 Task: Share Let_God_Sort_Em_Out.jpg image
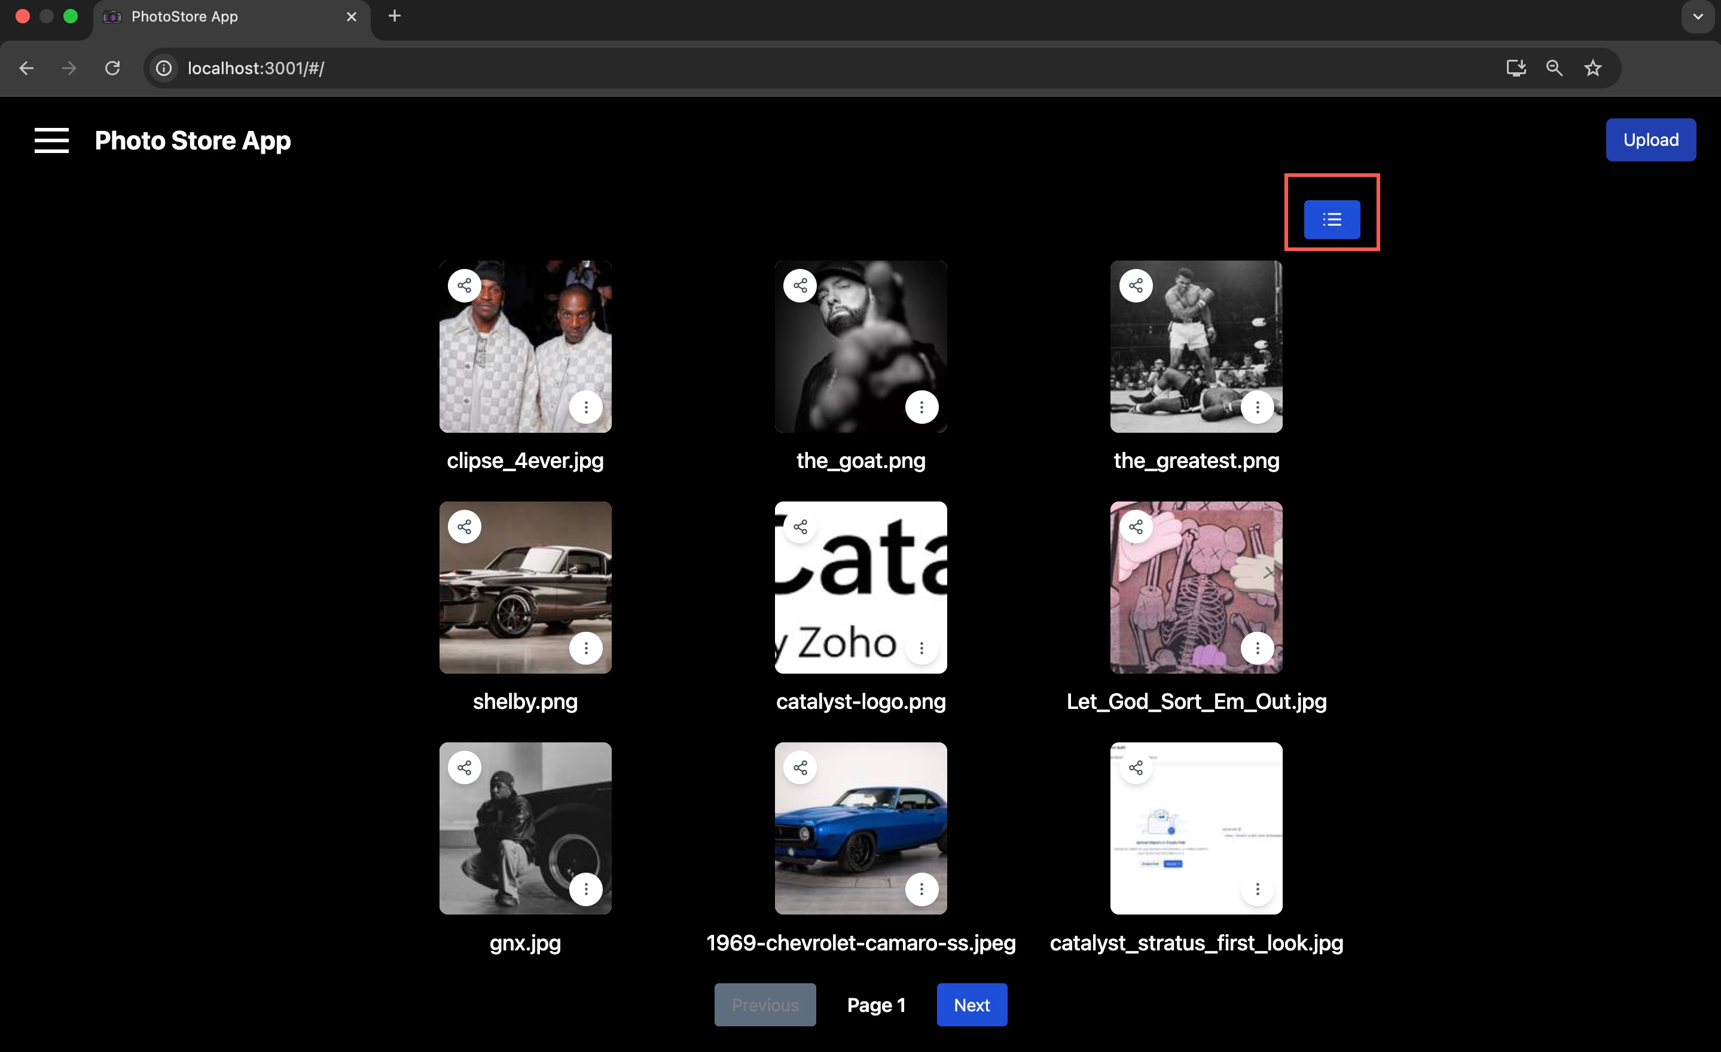1136,527
